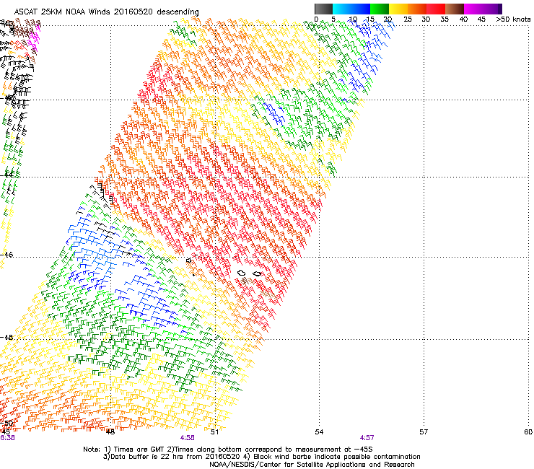Screen dimensions: 534x469
Task: Click the small island outline west of longitude 51
Action: coord(188,260)
